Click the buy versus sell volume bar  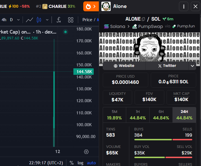pyautogui.click(x=163, y=158)
